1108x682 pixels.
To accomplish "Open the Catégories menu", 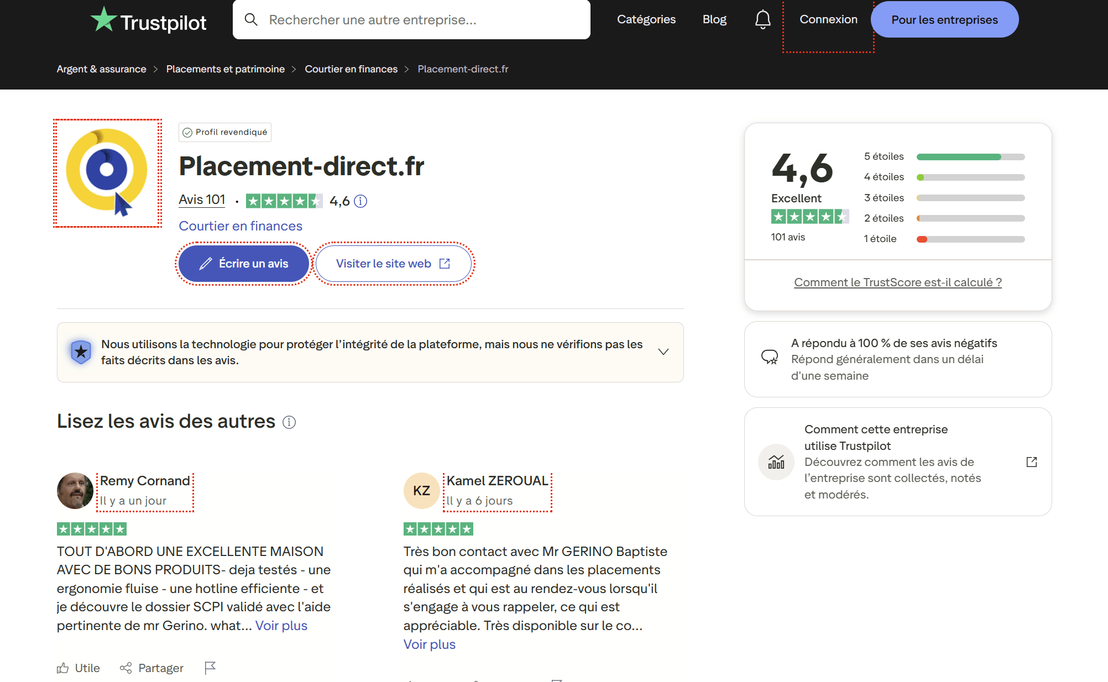I will [x=646, y=19].
